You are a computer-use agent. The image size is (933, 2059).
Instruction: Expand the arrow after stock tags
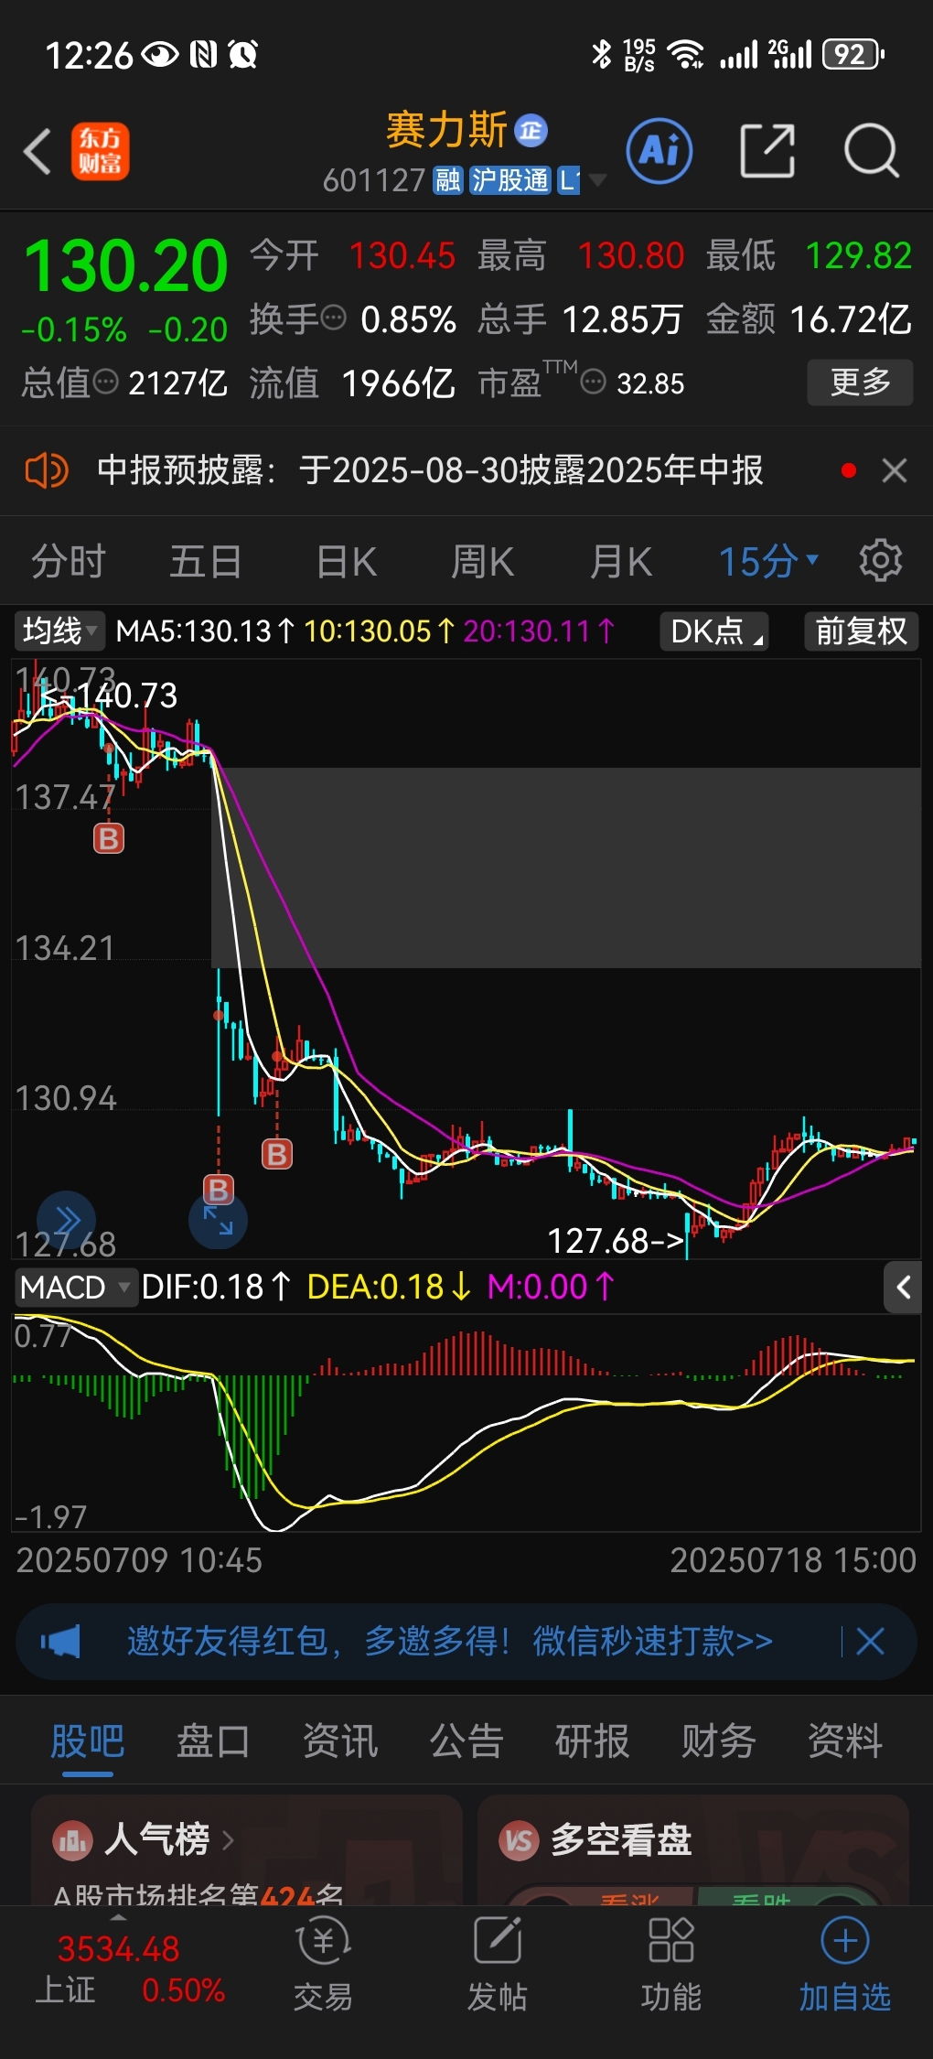pos(598,180)
